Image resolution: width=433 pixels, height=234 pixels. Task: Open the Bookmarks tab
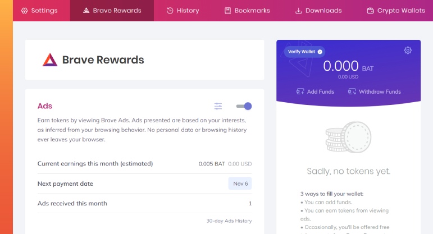tap(247, 11)
